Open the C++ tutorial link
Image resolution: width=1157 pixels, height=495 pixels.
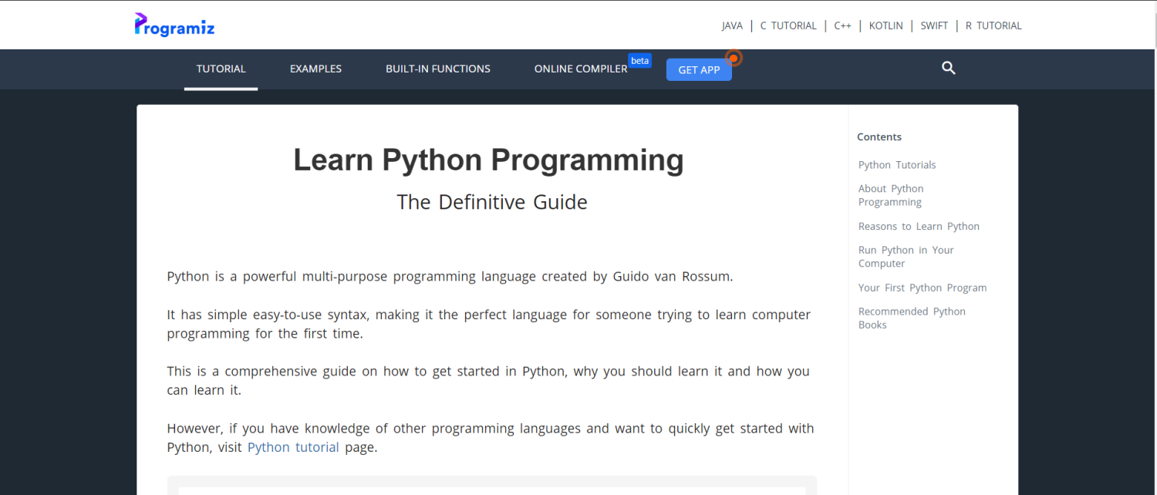tap(842, 25)
